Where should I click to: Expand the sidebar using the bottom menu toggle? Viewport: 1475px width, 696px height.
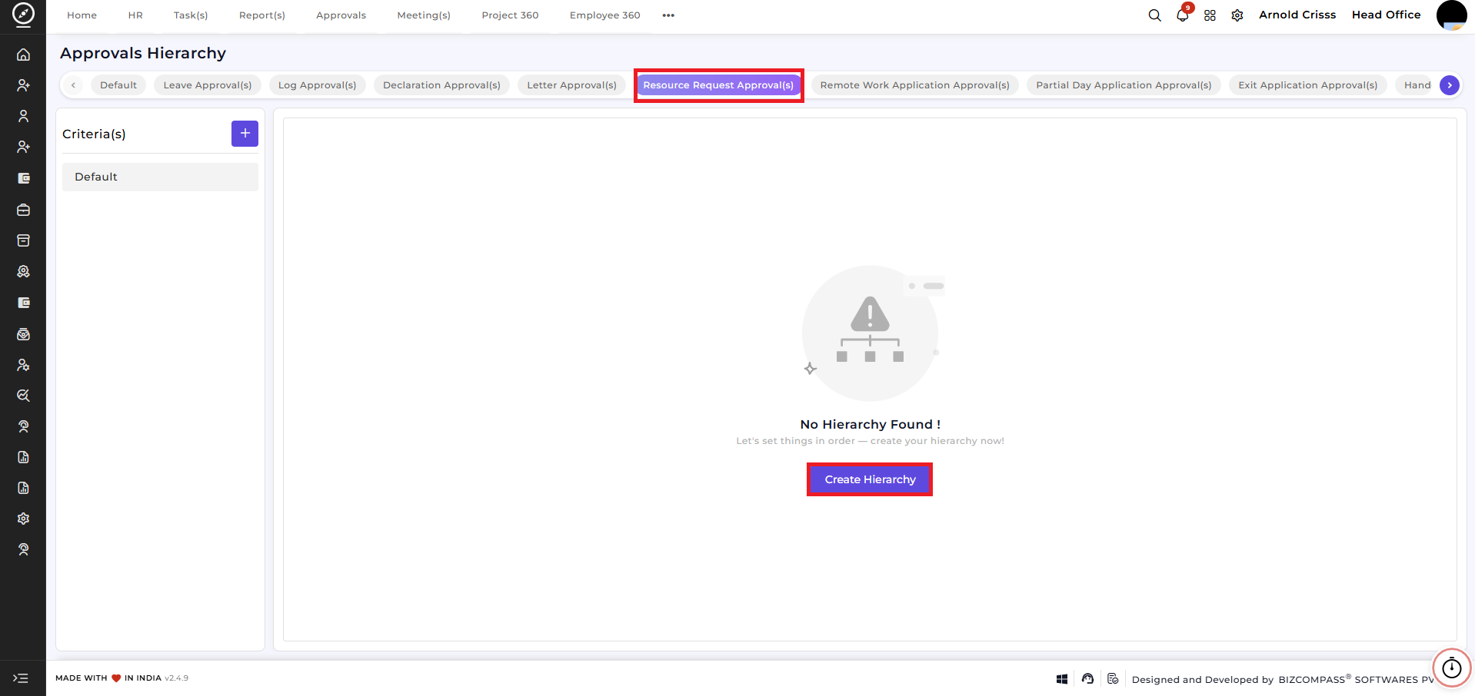pos(21,678)
